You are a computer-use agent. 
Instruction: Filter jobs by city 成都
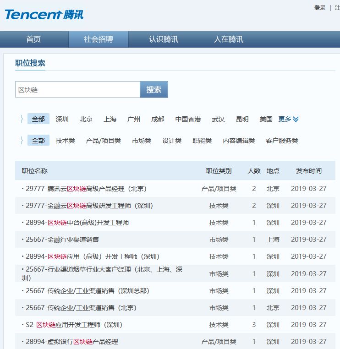(x=158, y=119)
